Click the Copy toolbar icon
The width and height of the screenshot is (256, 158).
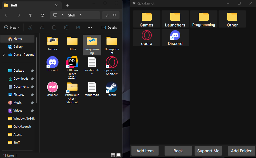coord(42,27)
